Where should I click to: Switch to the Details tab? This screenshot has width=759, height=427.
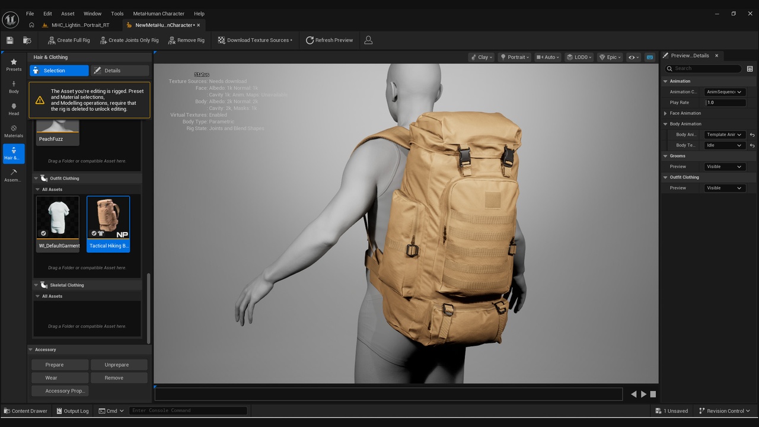click(x=119, y=71)
